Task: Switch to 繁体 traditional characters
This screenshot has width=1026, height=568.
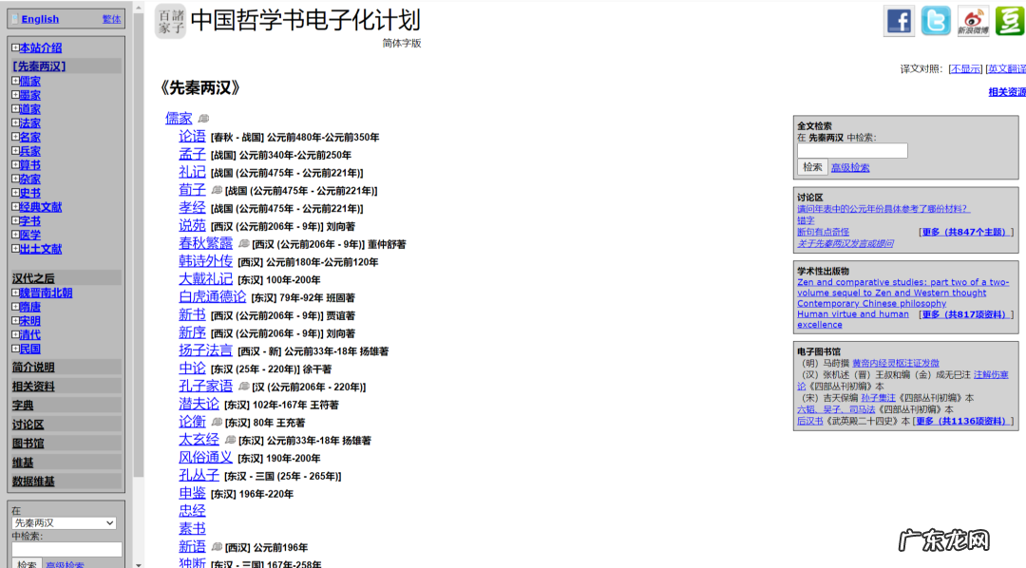Action: coord(111,18)
